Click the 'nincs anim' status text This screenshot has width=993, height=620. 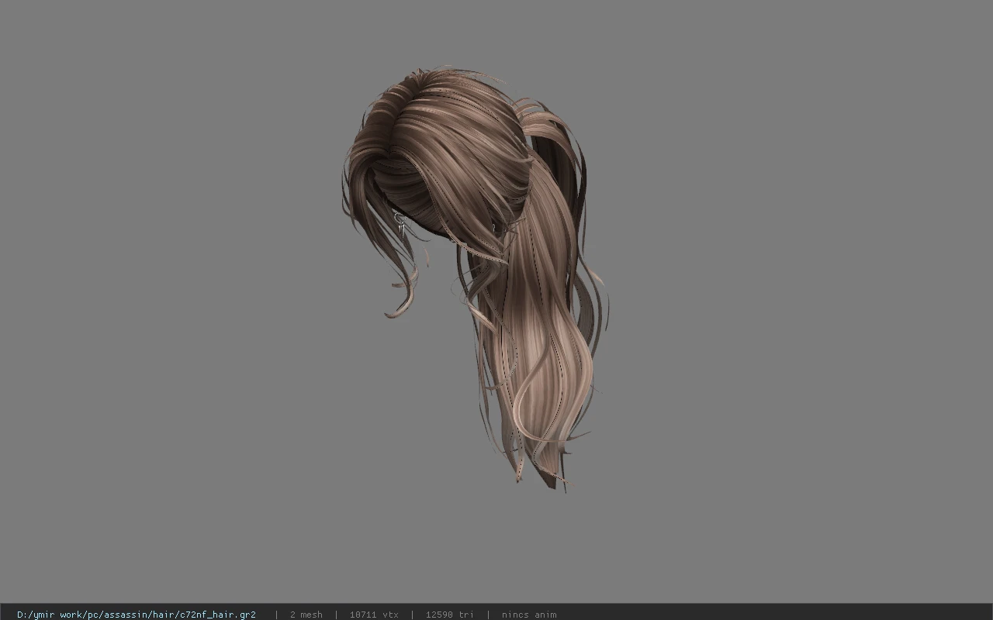(529, 615)
